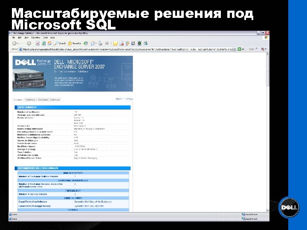Image resolution: width=307 pixels, height=230 pixels.
Task: Click the Print icon in toolbar
Action: 100,43
